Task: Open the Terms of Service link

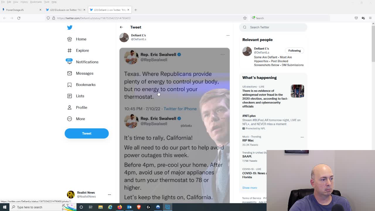Action: pyautogui.click(x=251, y=198)
